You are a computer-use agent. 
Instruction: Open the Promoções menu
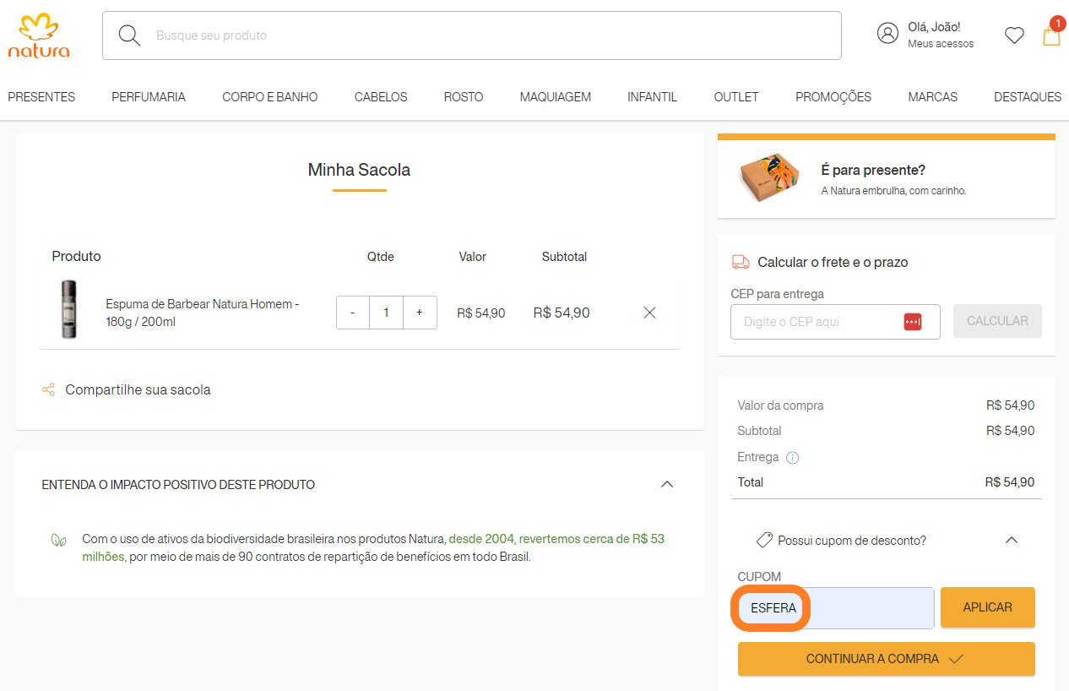point(833,97)
